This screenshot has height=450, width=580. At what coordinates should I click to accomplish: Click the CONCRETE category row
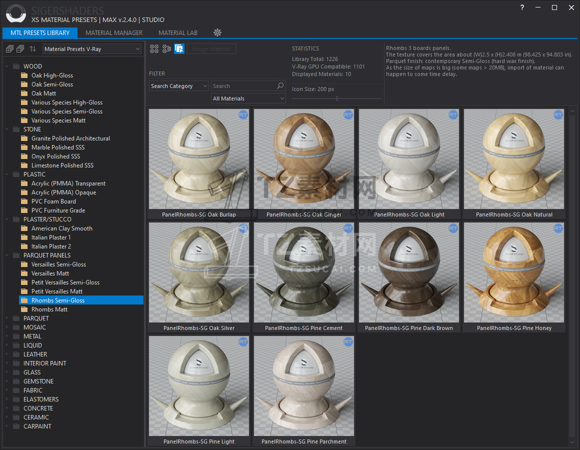38,408
